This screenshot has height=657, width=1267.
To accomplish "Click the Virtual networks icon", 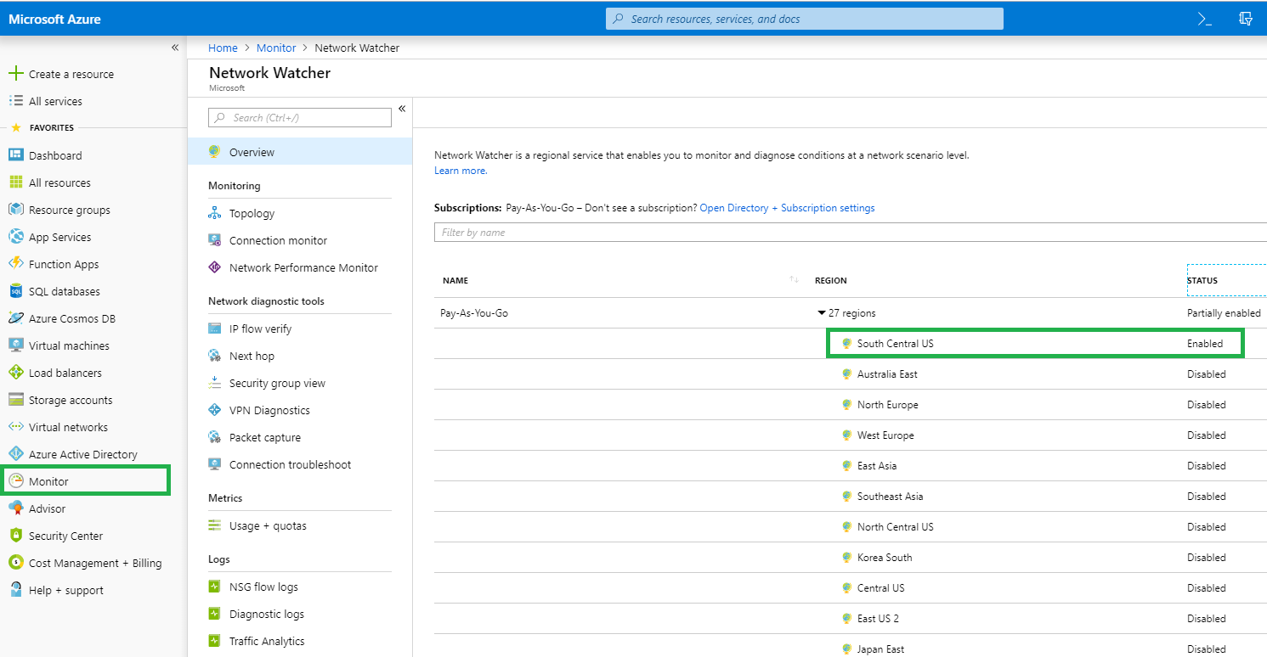I will [x=15, y=427].
